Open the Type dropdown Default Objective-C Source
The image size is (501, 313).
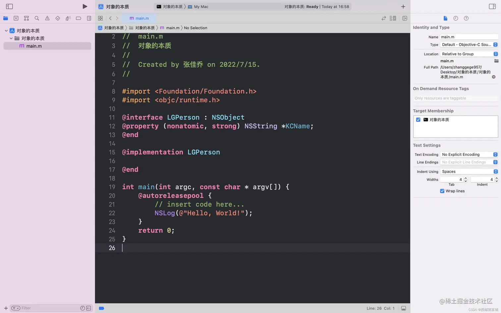[x=469, y=45]
